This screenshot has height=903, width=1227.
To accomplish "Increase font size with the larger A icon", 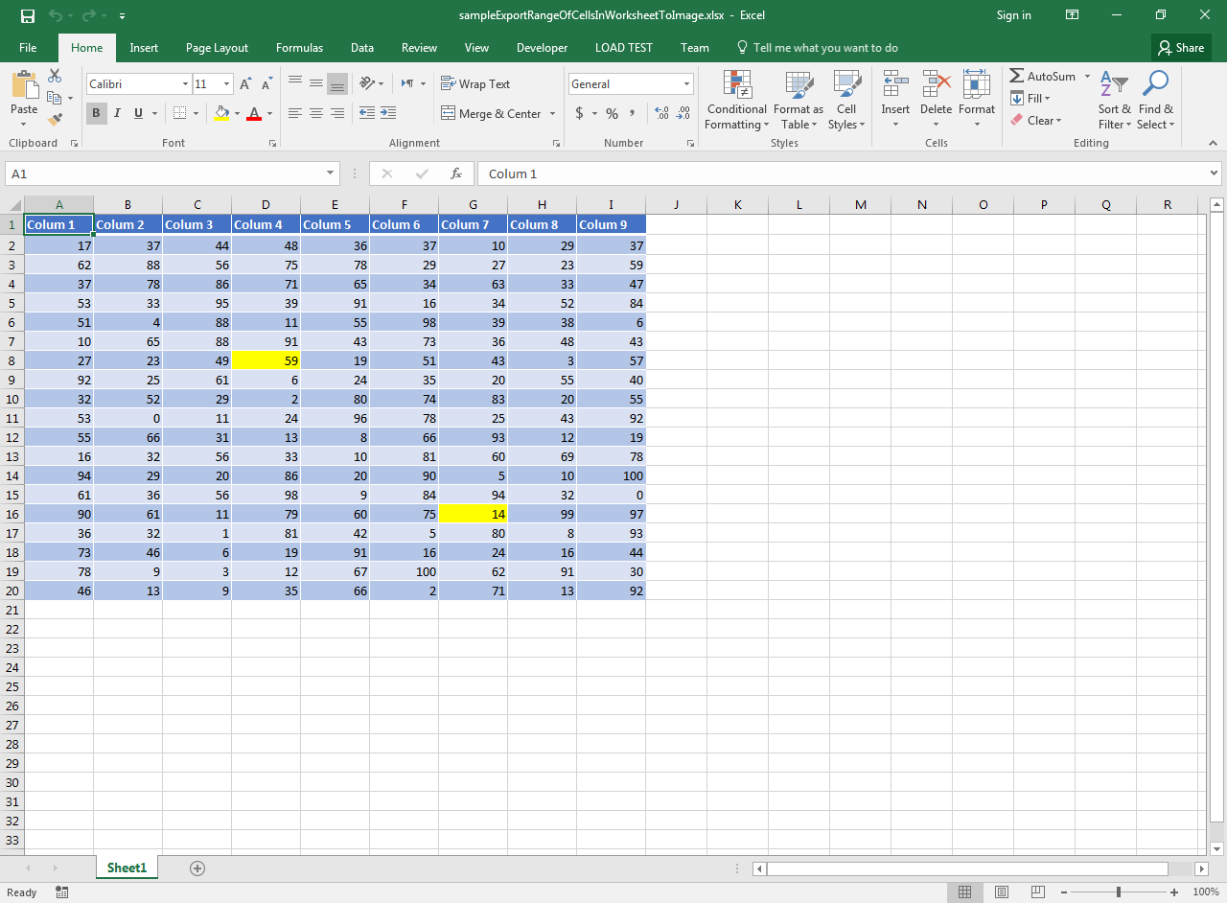I will click(246, 84).
